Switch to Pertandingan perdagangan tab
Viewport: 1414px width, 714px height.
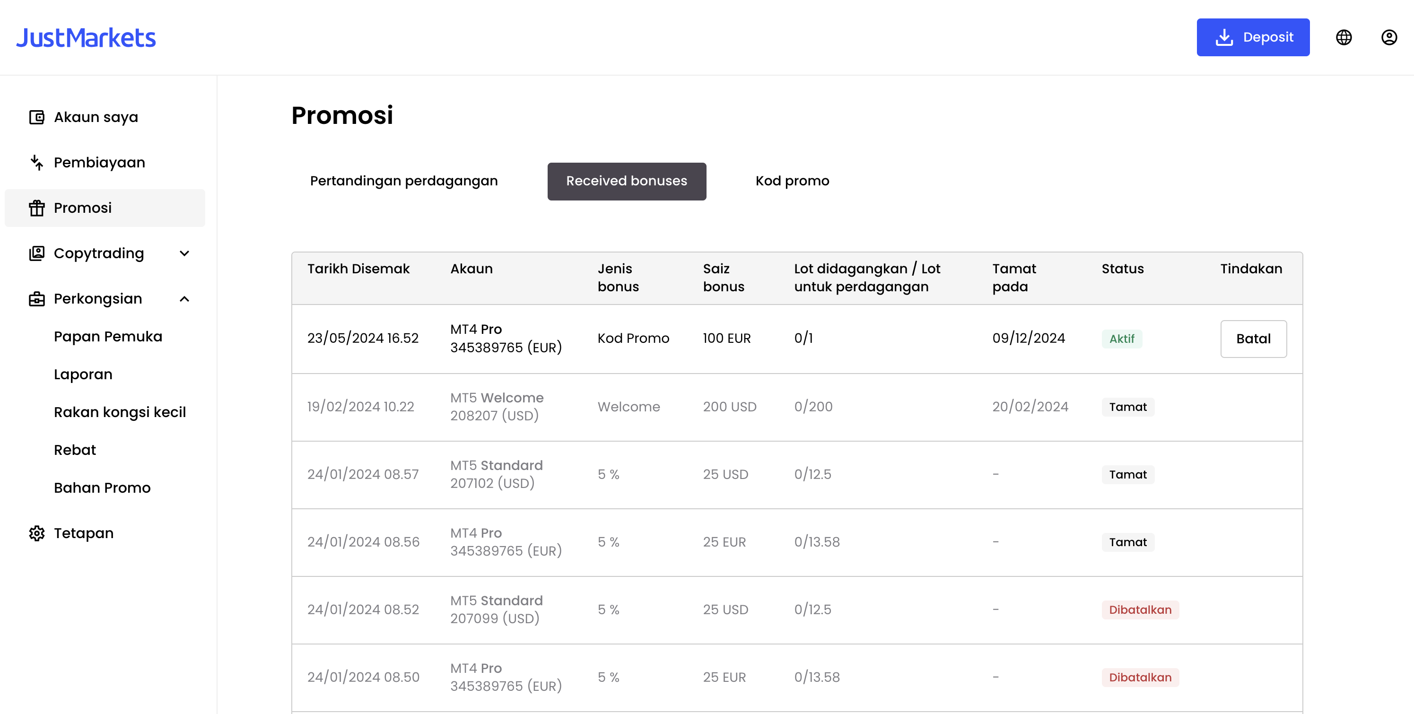[404, 181]
